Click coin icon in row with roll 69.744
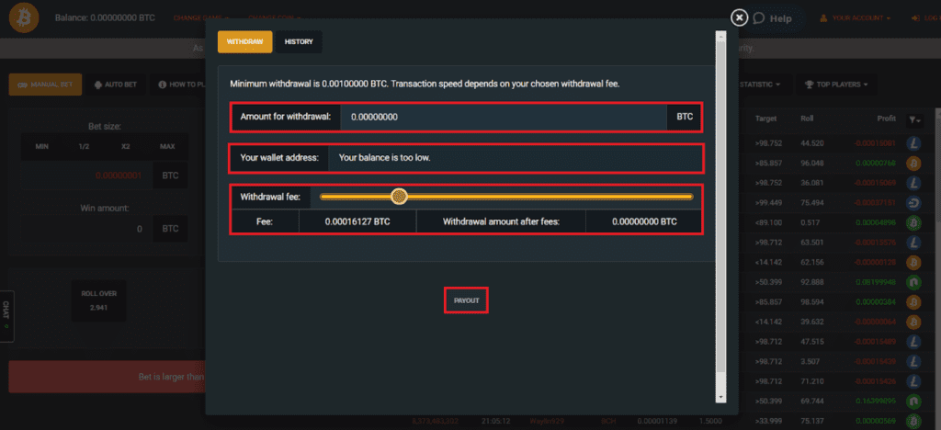 (913, 401)
